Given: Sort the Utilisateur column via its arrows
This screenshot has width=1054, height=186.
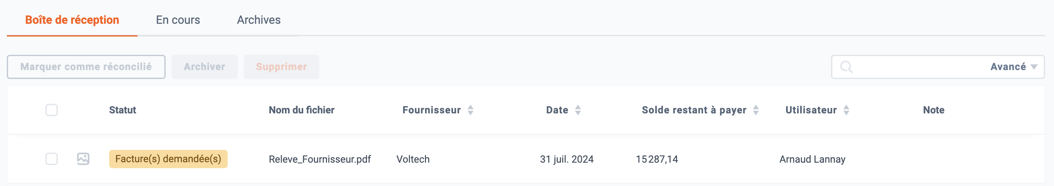Looking at the screenshot, I should click(x=846, y=110).
